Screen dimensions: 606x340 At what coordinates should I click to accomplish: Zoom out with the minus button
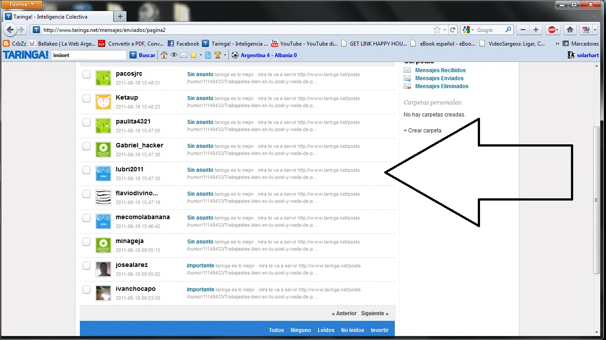(x=523, y=30)
